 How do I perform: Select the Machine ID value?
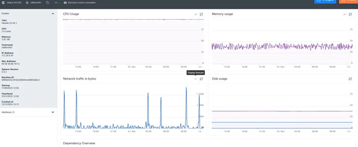(21, 80)
